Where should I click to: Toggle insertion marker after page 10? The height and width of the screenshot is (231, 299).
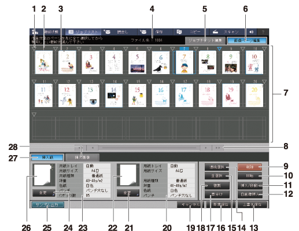point(264,49)
